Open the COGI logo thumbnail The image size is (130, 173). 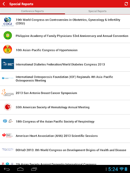8,21
